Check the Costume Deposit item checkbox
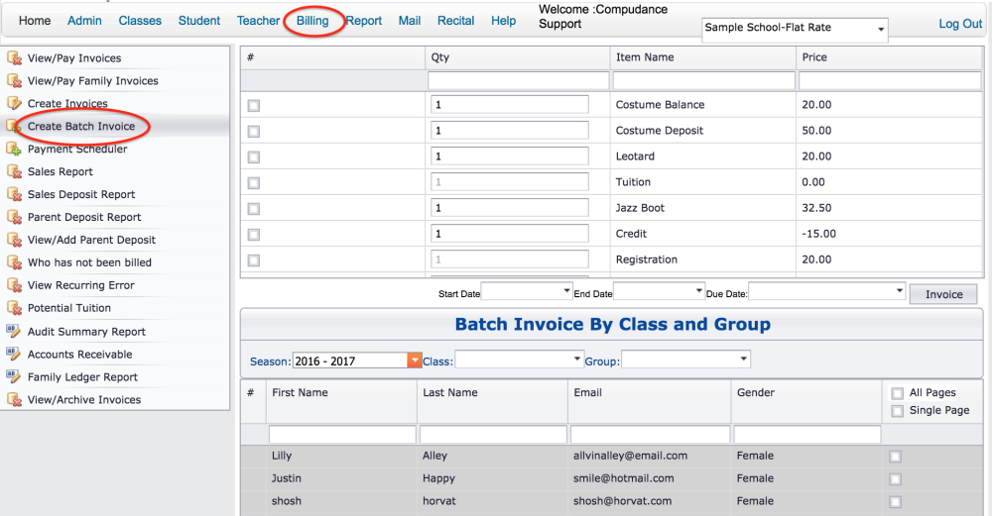The width and height of the screenshot is (992, 516). (x=254, y=132)
